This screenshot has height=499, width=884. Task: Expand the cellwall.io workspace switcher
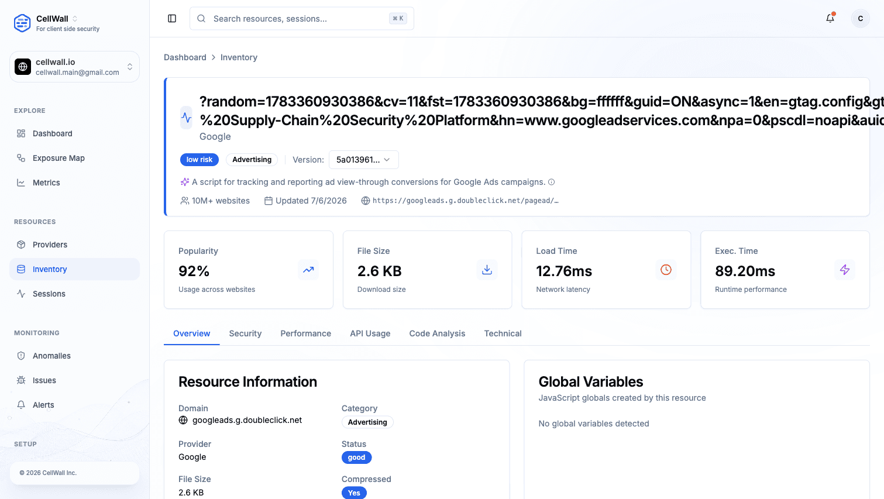(74, 67)
